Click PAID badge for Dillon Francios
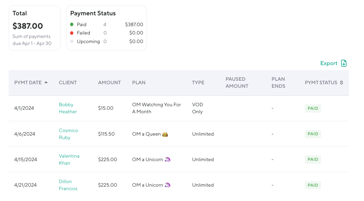 click(312, 185)
